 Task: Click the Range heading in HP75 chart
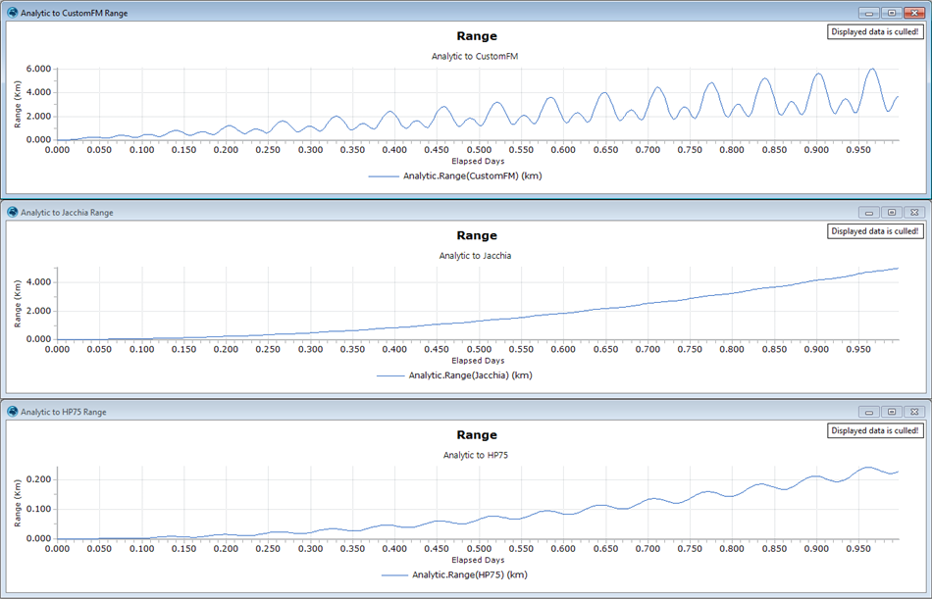pyautogui.click(x=477, y=435)
